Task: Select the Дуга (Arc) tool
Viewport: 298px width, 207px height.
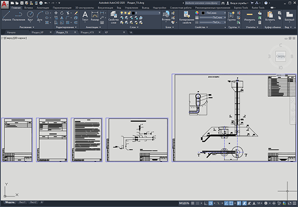Action: pyautogui.click(x=40, y=16)
